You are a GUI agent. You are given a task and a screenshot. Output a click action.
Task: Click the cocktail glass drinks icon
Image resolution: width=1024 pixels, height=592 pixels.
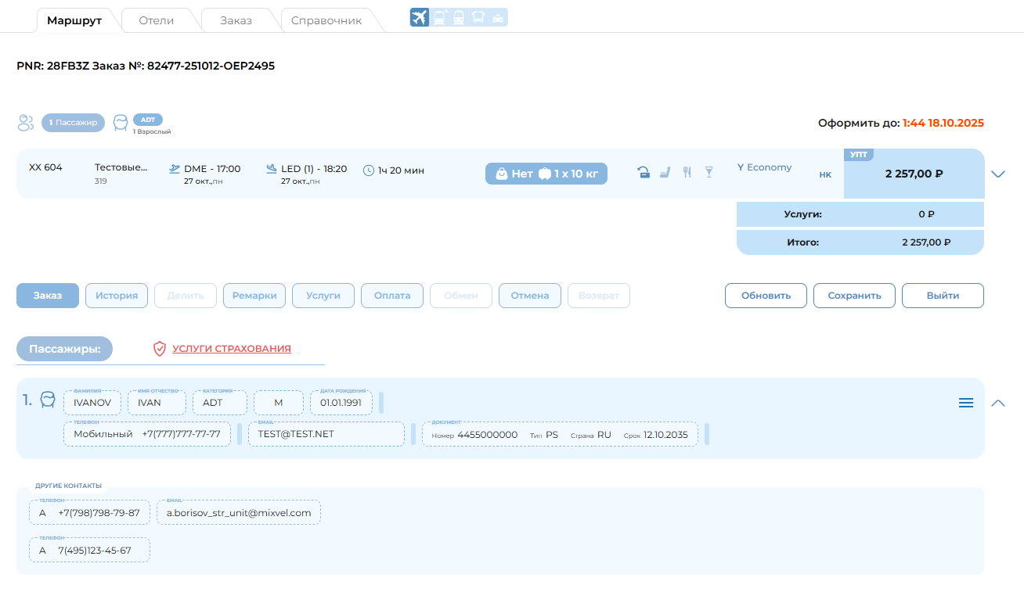[x=709, y=173]
